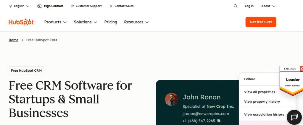Screen dimensions: 303x125
Task: Click the Get free CRM button
Action: pyautogui.click(x=261, y=22)
